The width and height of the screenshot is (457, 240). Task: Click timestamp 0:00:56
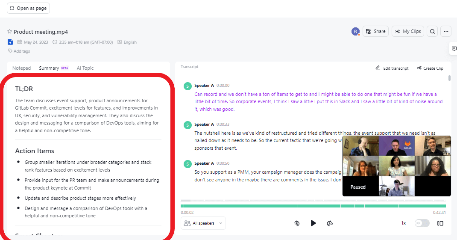(223, 163)
